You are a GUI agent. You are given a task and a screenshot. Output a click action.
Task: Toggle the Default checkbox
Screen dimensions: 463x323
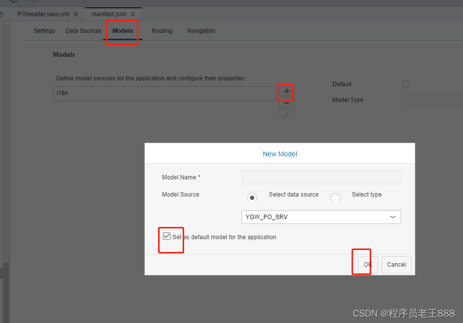click(x=406, y=84)
